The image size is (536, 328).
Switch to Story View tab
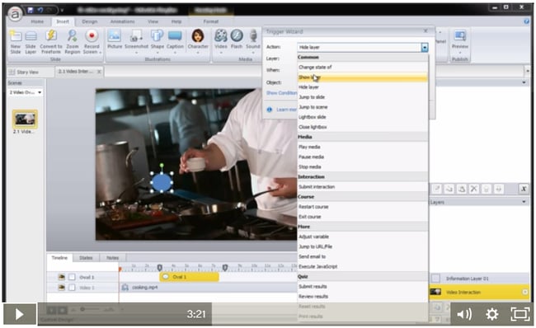click(27, 72)
